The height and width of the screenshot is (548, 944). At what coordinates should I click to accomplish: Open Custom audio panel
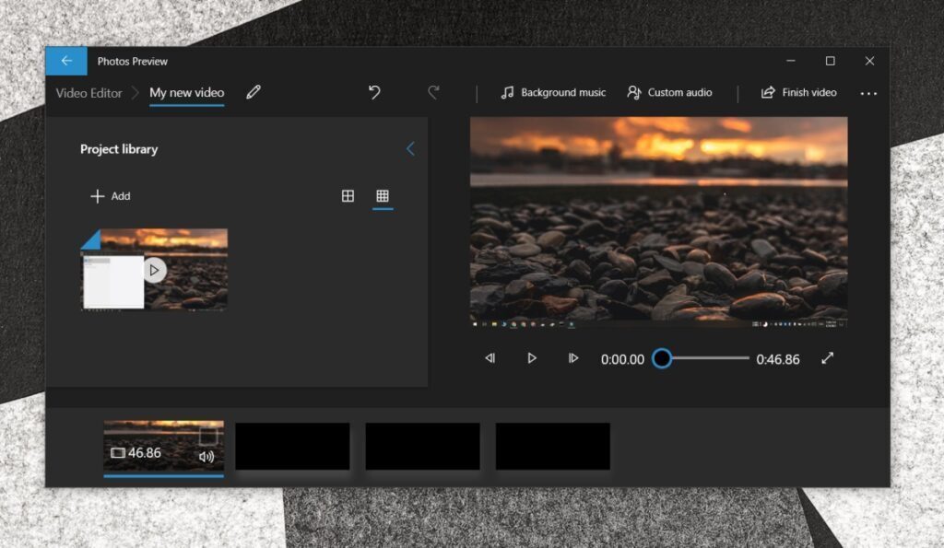coord(670,92)
